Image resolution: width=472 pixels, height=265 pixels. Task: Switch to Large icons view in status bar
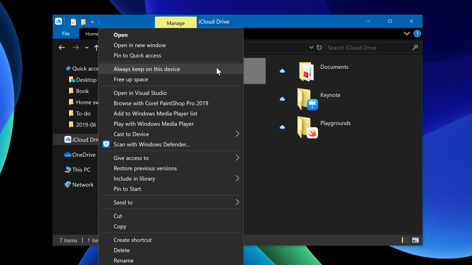point(415,240)
